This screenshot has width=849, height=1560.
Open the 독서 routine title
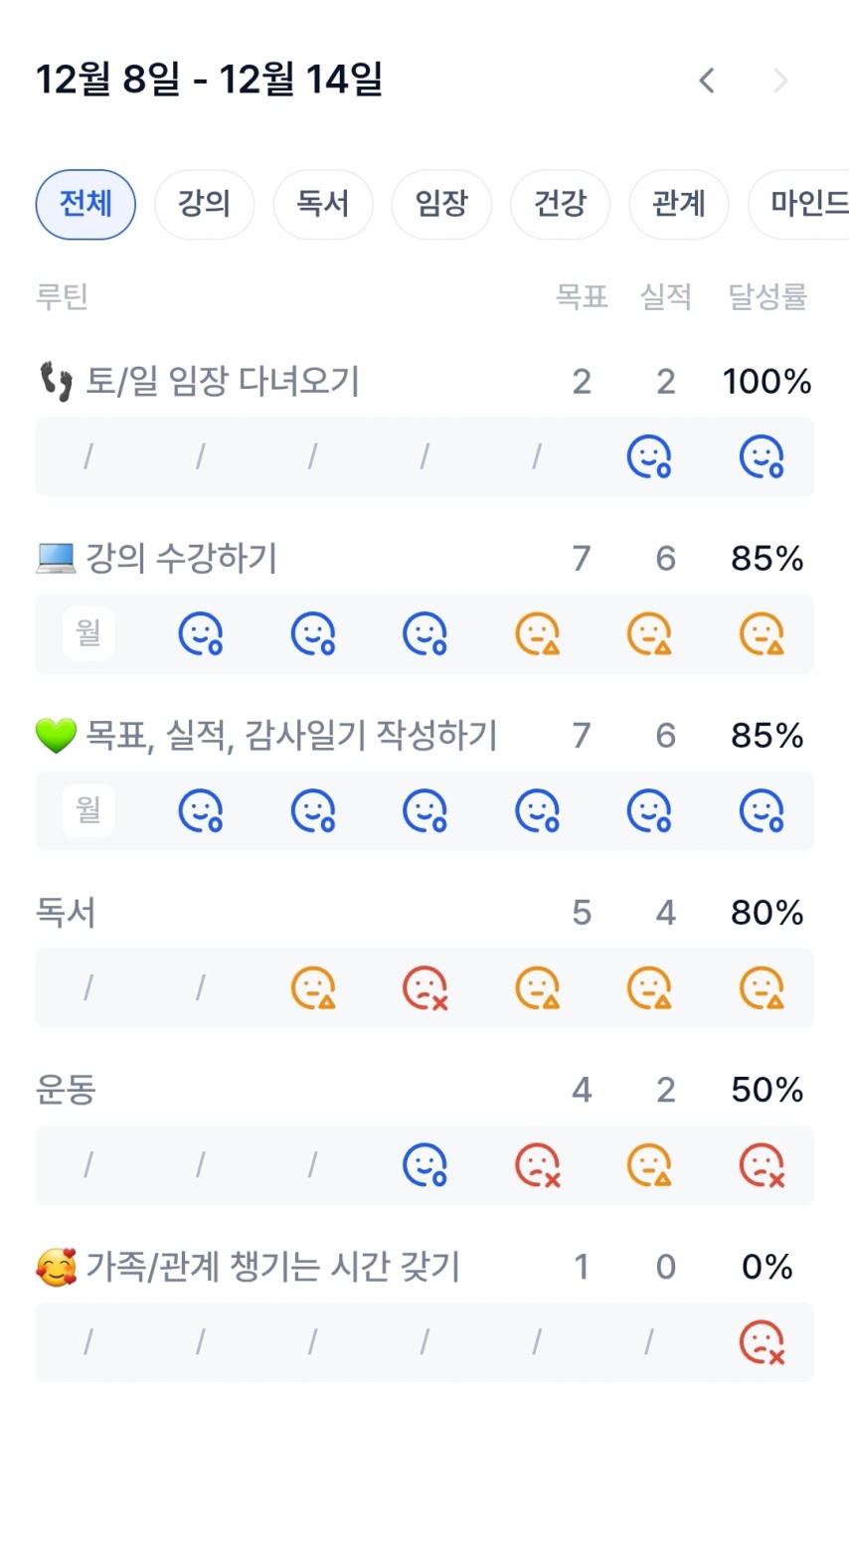(66, 913)
